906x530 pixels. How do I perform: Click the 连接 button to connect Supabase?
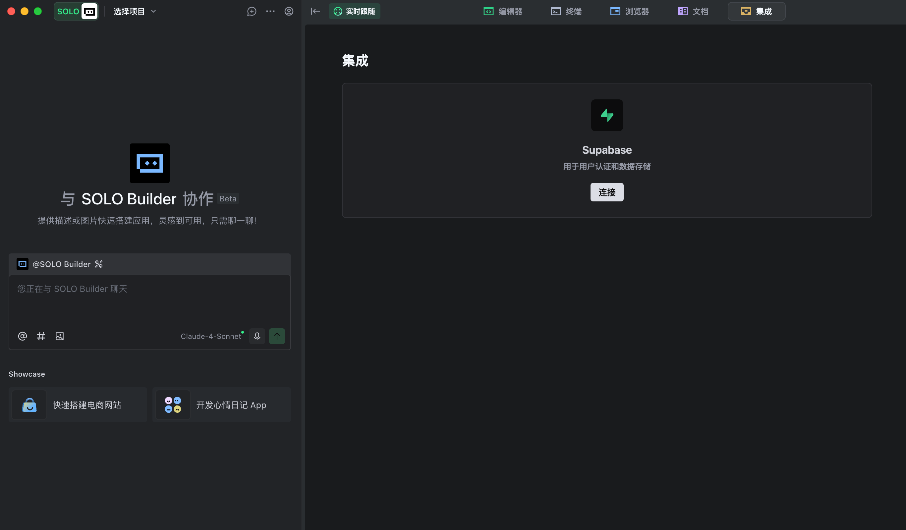click(607, 192)
